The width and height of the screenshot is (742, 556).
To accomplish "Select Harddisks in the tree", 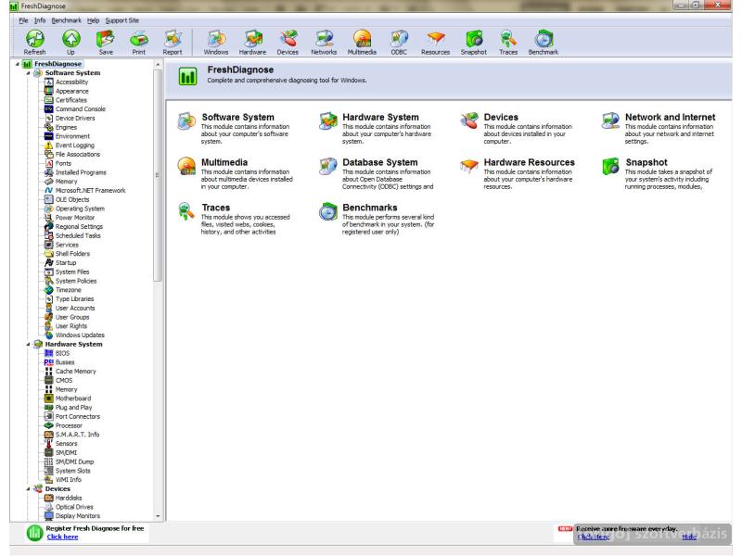I will pos(69,498).
